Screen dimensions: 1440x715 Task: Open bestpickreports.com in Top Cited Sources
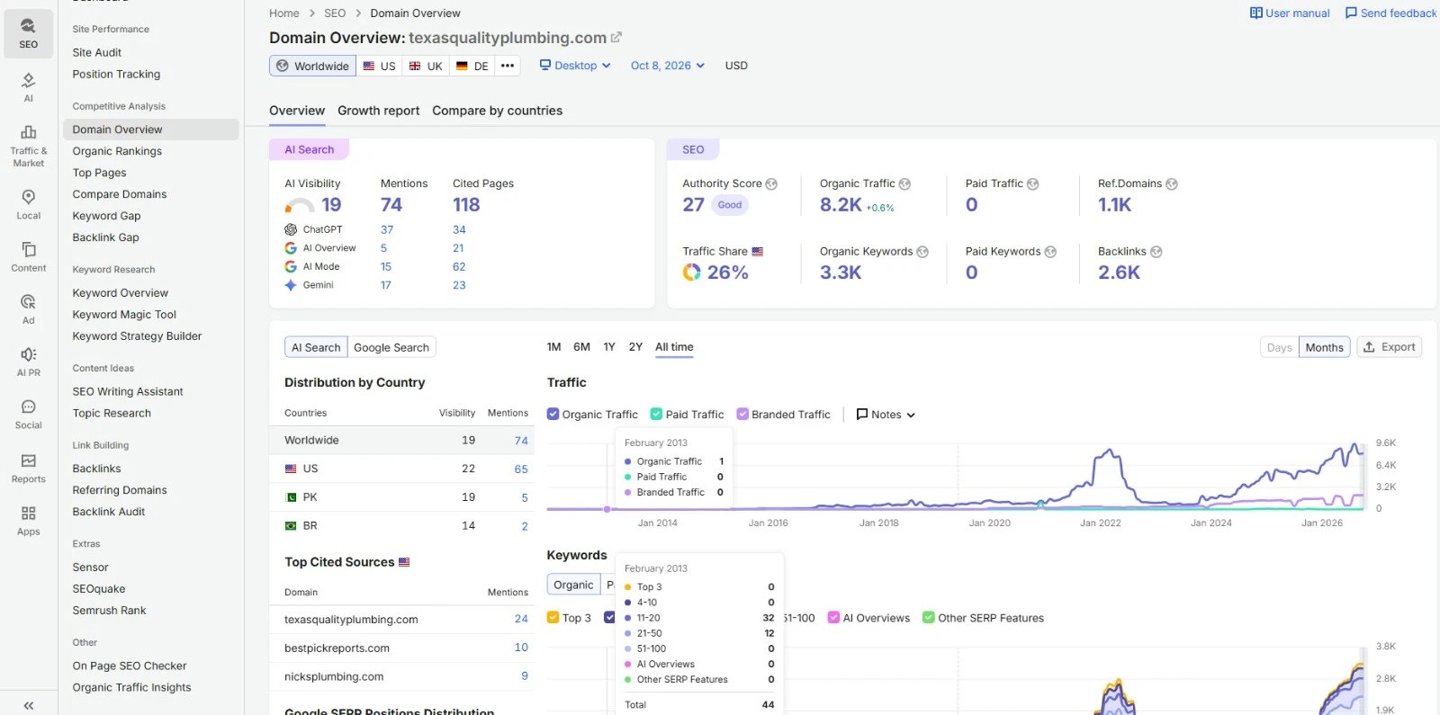(x=337, y=648)
